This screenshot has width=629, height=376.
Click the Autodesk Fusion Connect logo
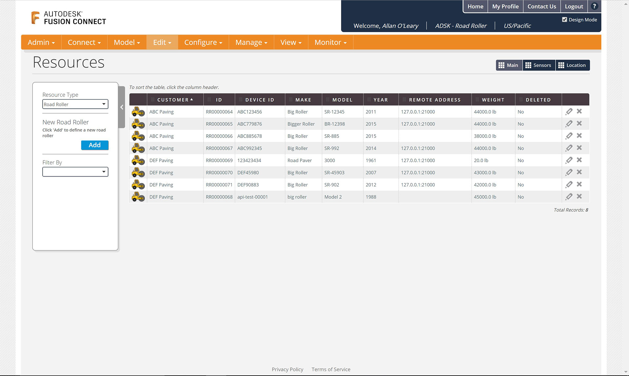69,18
